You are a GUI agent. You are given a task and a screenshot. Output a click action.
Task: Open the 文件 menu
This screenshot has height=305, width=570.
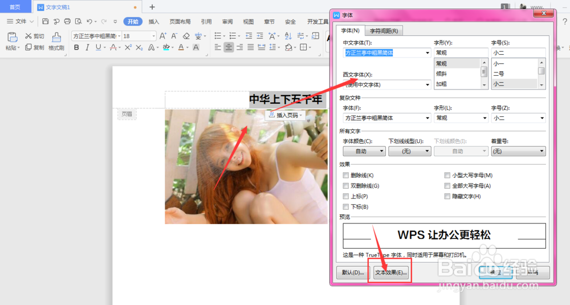(20, 22)
